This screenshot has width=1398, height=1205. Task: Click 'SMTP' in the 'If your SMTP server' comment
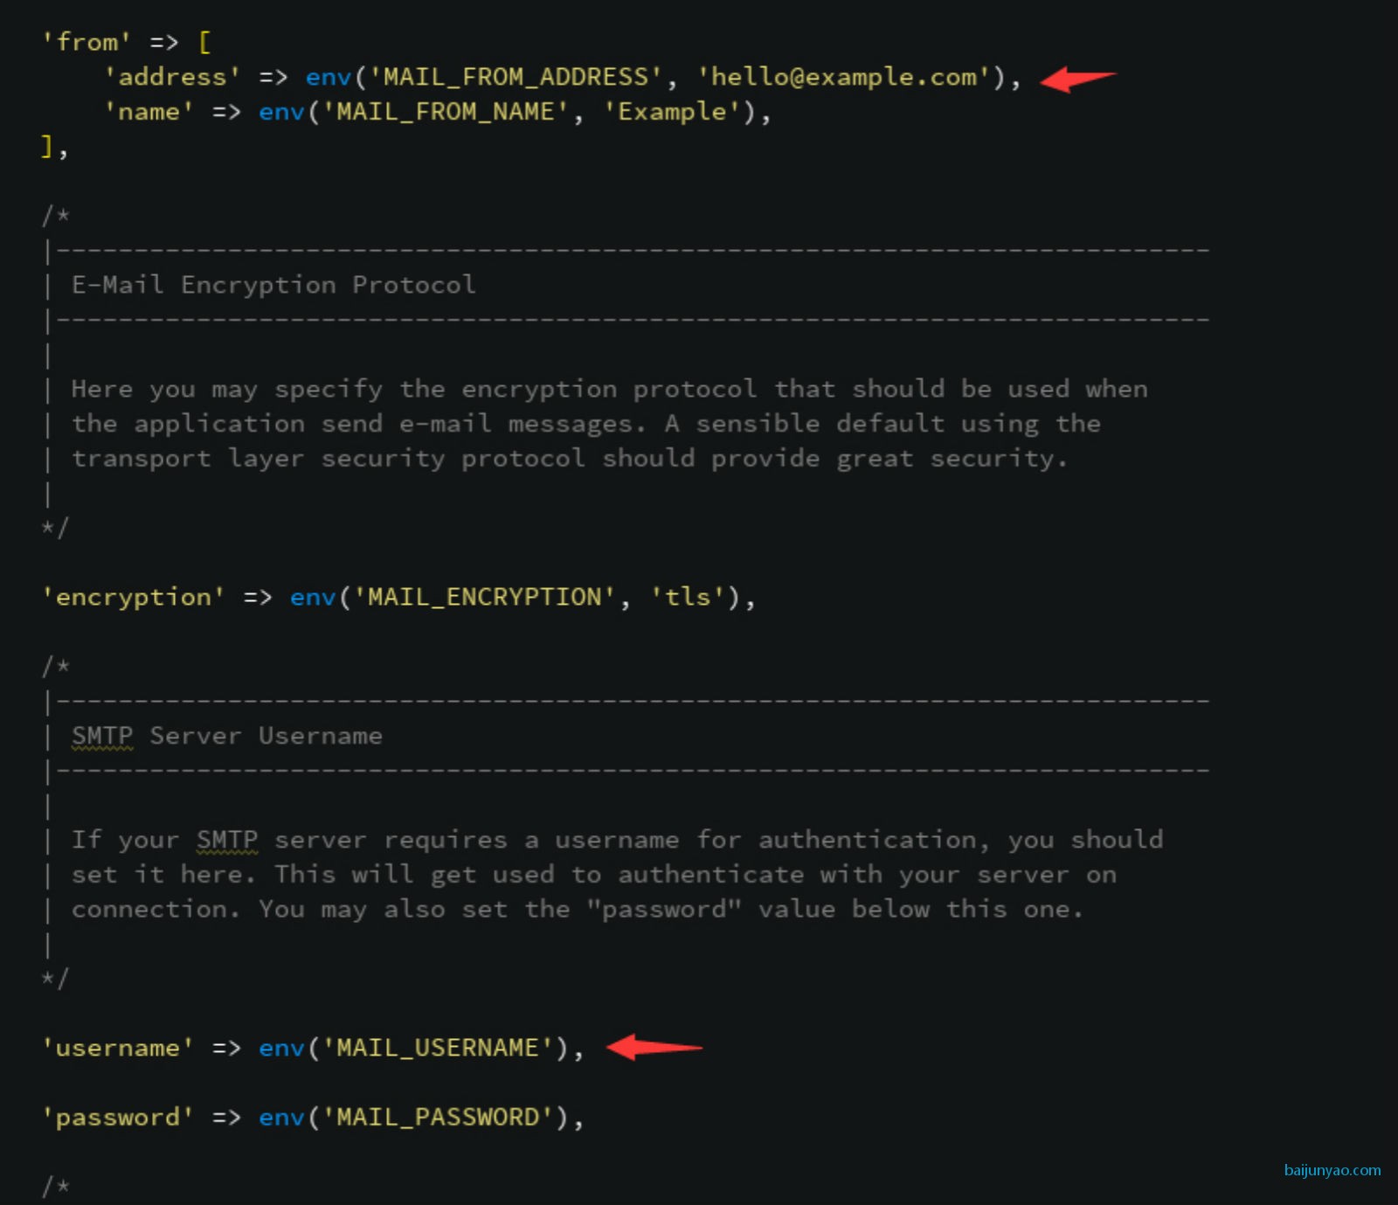[x=227, y=840]
